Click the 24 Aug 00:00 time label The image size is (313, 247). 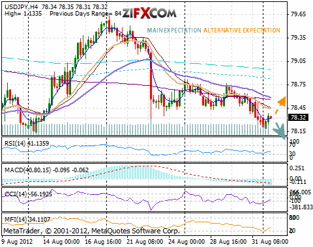[x=186, y=242]
